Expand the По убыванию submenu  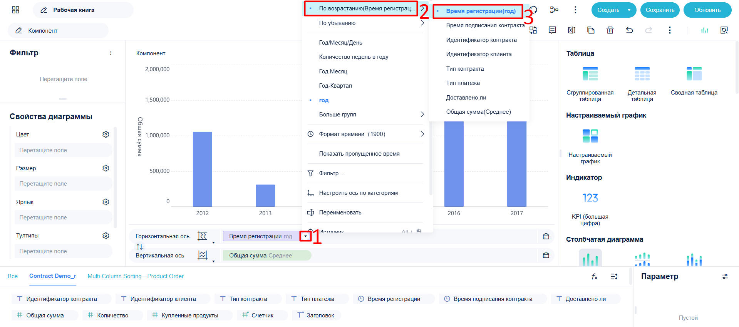click(366, 23)
